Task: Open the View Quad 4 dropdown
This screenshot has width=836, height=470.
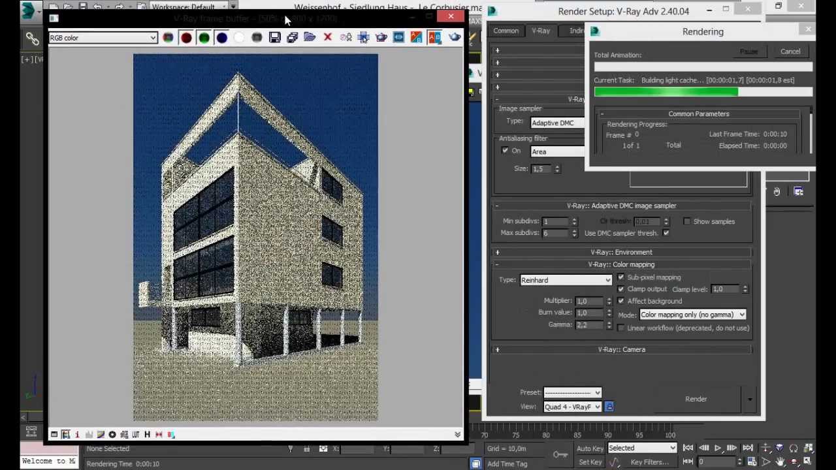Action: [572, 407]
